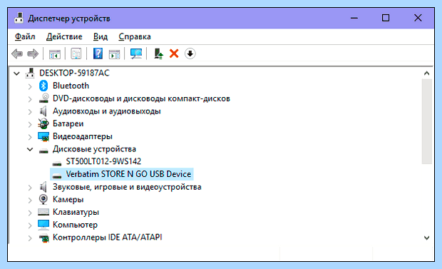The width and height of the screenshot is (442, 269).
Task: Select the Компьютер label
Action: coord(75,225)
